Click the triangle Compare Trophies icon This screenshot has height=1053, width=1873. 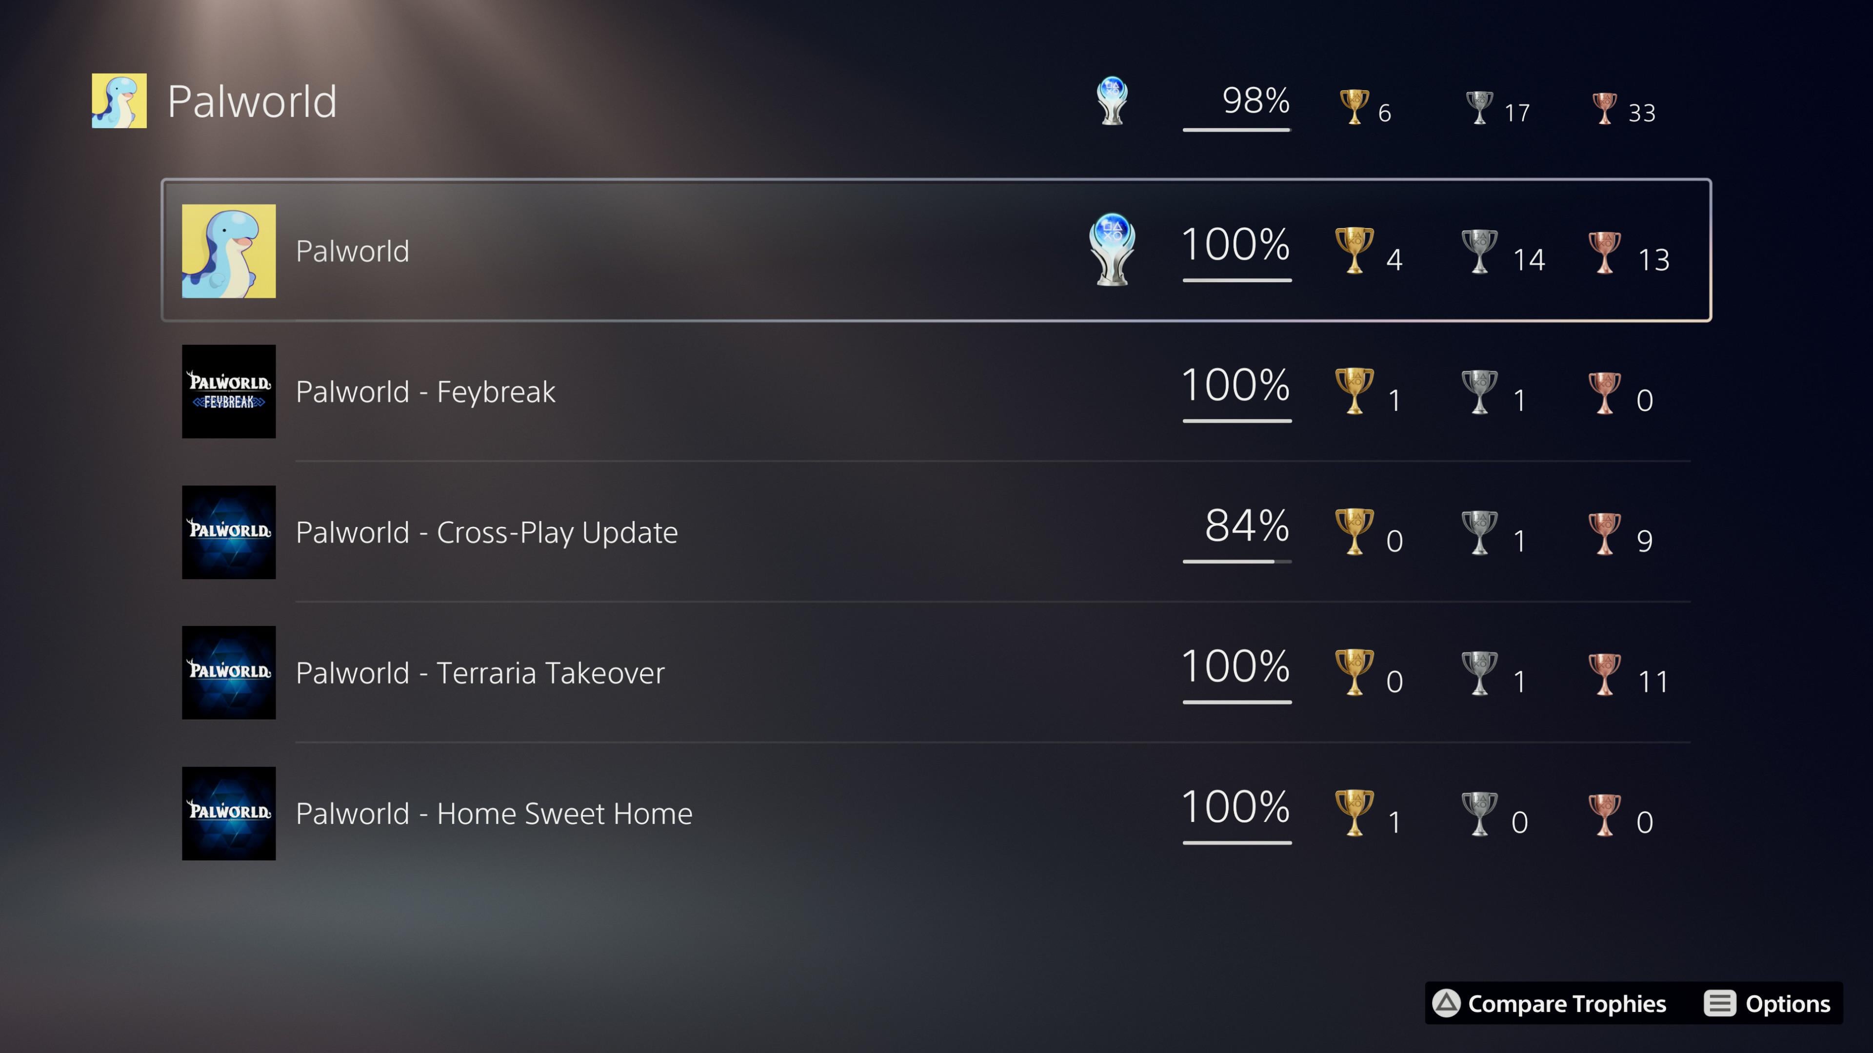(1446, 1004)
